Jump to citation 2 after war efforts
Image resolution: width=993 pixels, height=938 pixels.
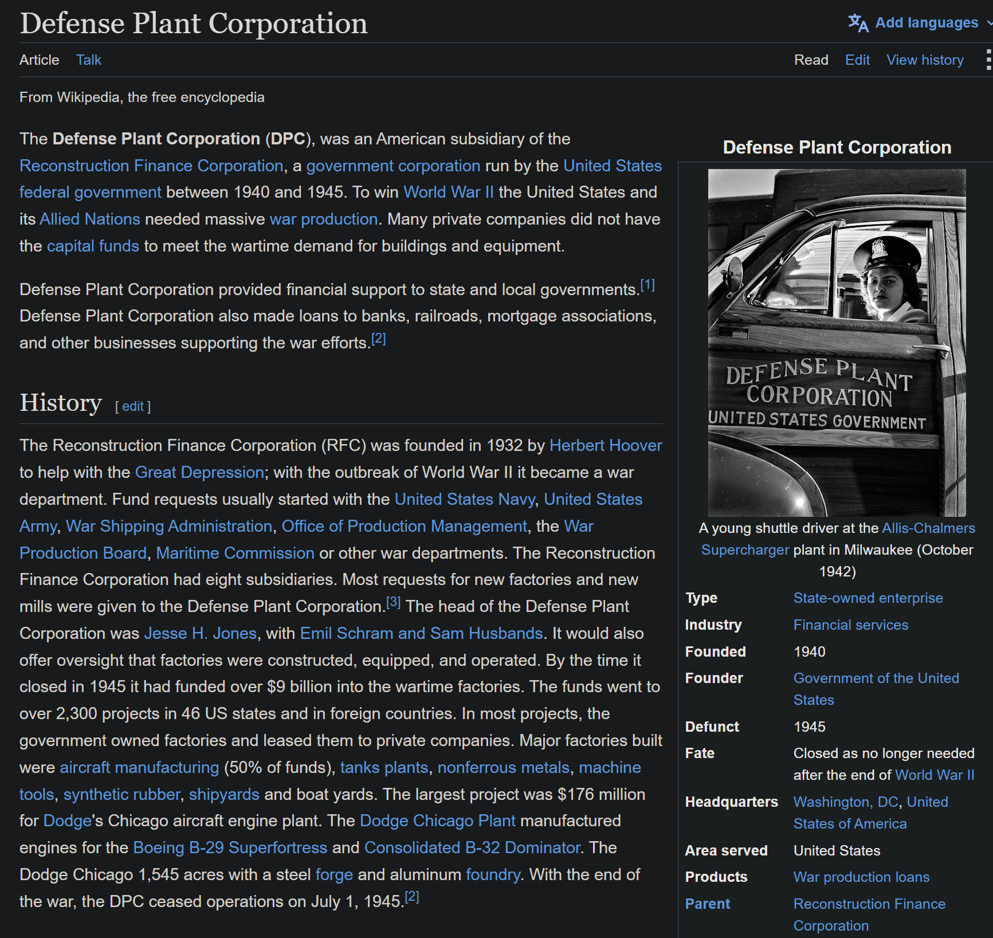(379, 339)
